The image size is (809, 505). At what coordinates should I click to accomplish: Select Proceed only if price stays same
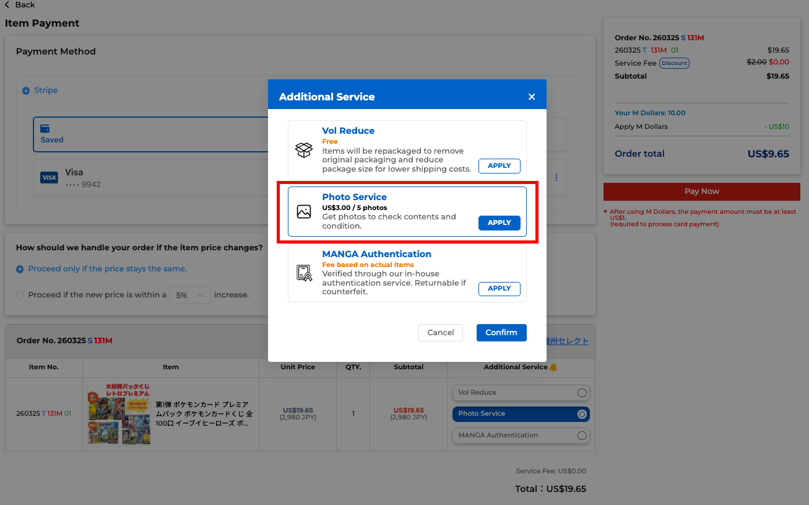(20, 270)
